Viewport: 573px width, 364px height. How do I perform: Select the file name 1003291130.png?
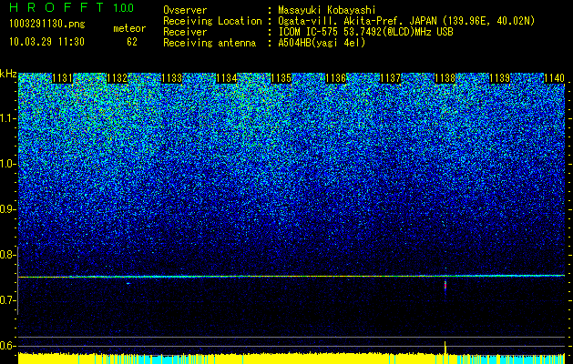pyautogui.click(x=47, y=24)
